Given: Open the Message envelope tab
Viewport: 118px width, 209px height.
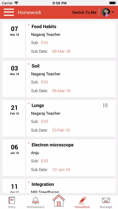Looking at the screenshot, I should pos(106,202).
